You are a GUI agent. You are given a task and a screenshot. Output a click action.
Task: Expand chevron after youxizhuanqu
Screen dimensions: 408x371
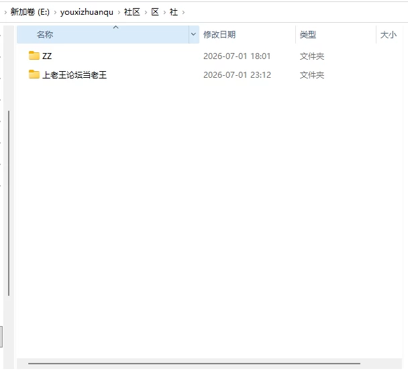pos(119,12)
